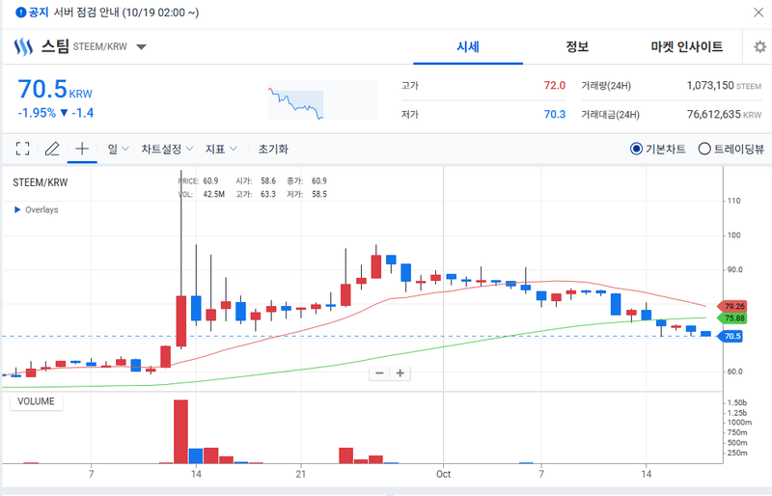Open the 서버 점검 안내 notice link
Viewport: 772px width, 496px height.
click(x=126, y=13)
